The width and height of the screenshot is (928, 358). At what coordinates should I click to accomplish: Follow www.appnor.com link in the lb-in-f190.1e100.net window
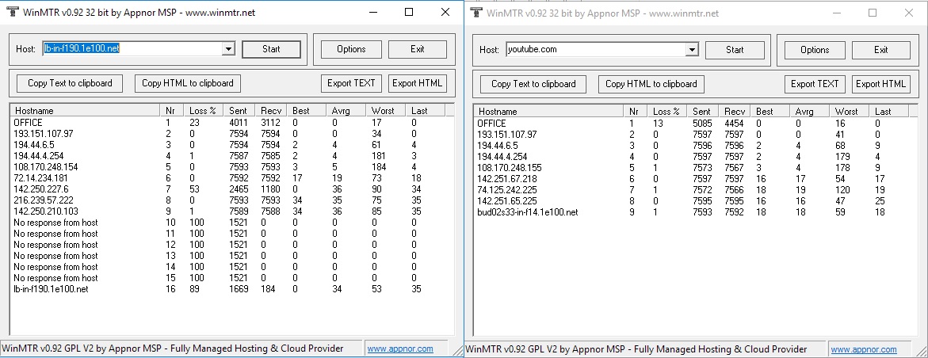click(x=399, y=348)
